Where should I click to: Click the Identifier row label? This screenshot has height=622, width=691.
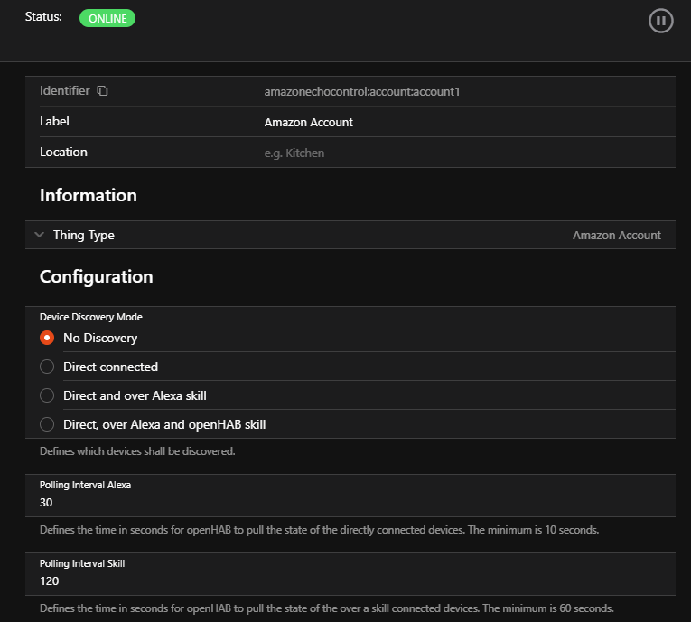click(x=64, y=91)
